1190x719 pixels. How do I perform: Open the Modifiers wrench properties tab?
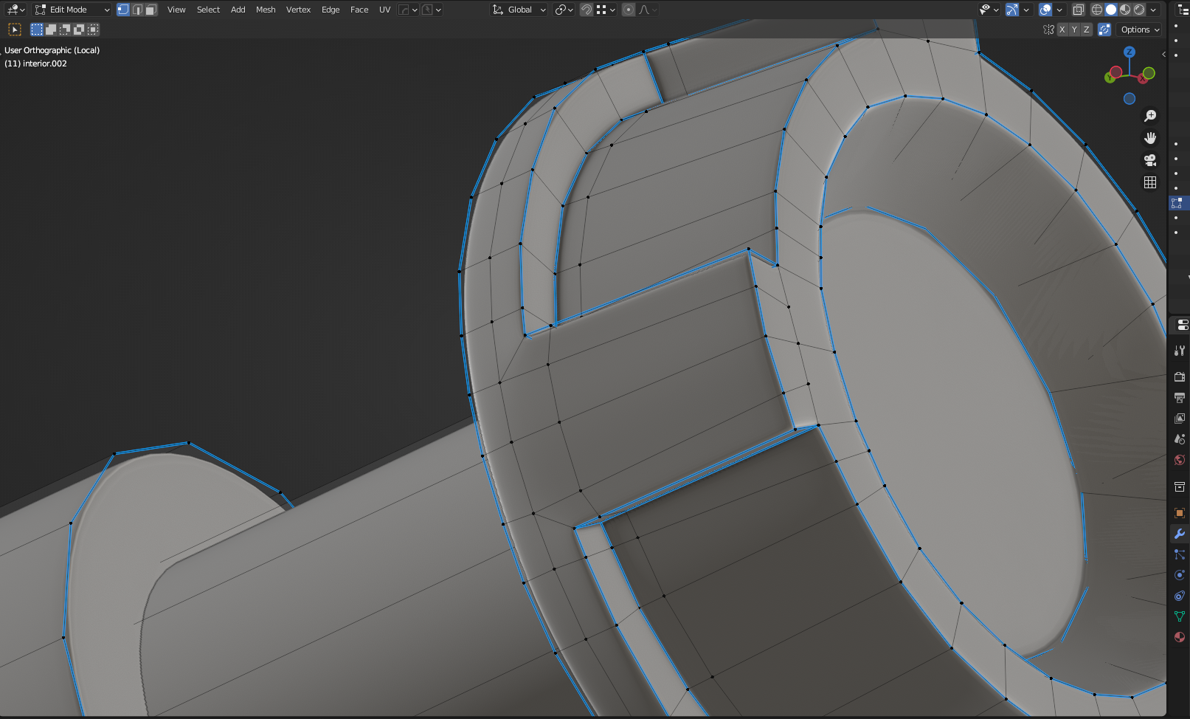coord(1179,534)
